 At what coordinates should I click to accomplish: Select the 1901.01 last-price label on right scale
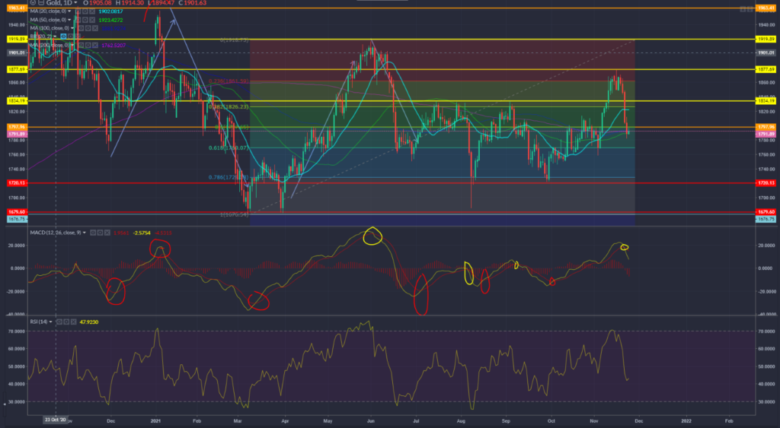point(765,52)
